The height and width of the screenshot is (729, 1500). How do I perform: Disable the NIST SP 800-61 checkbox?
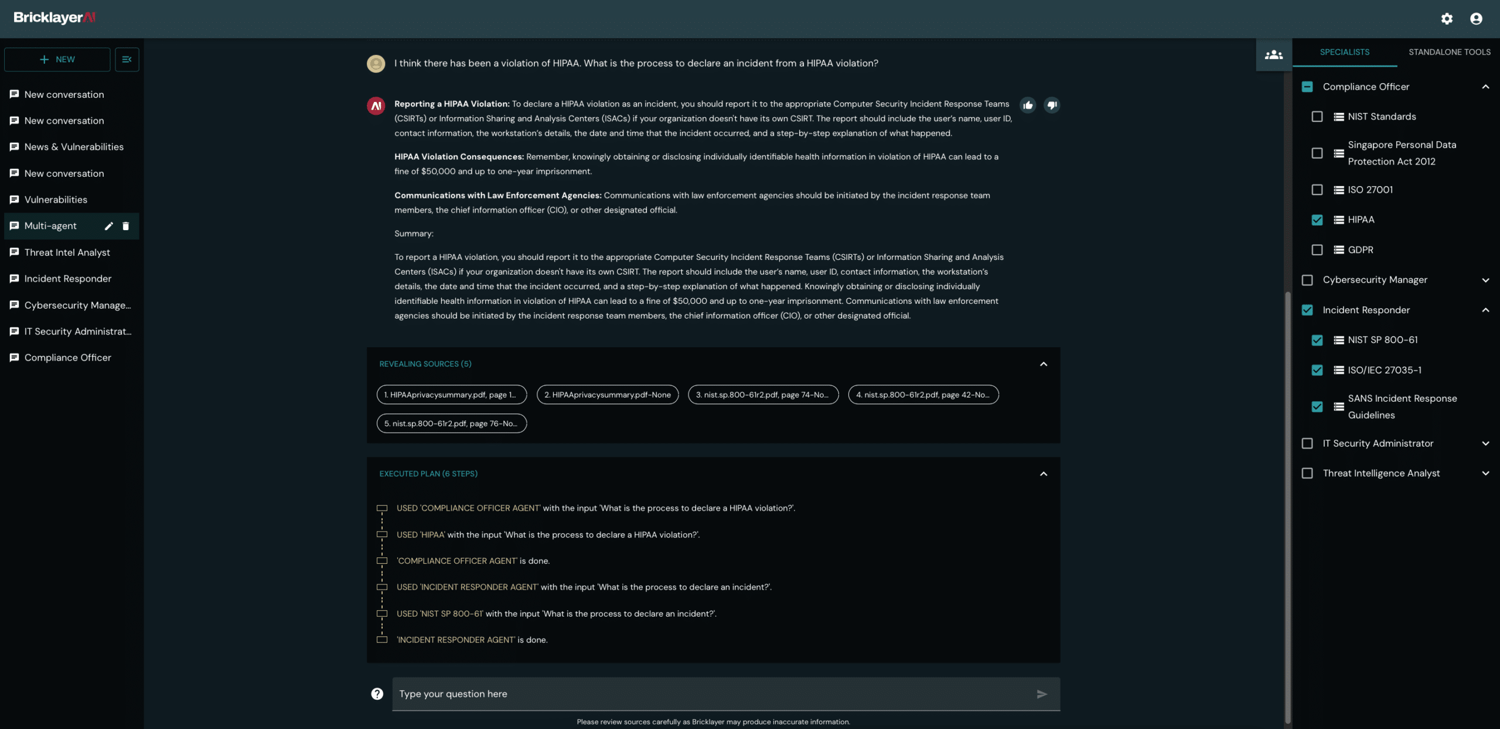point(1318,340)
